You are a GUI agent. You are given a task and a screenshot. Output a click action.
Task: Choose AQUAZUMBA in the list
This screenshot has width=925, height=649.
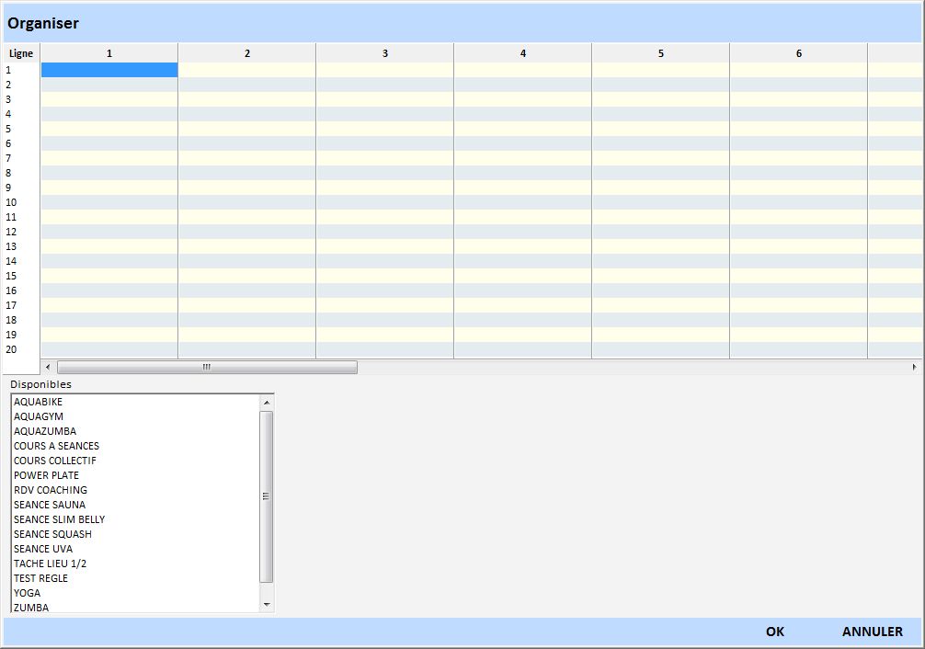point(45,431)
